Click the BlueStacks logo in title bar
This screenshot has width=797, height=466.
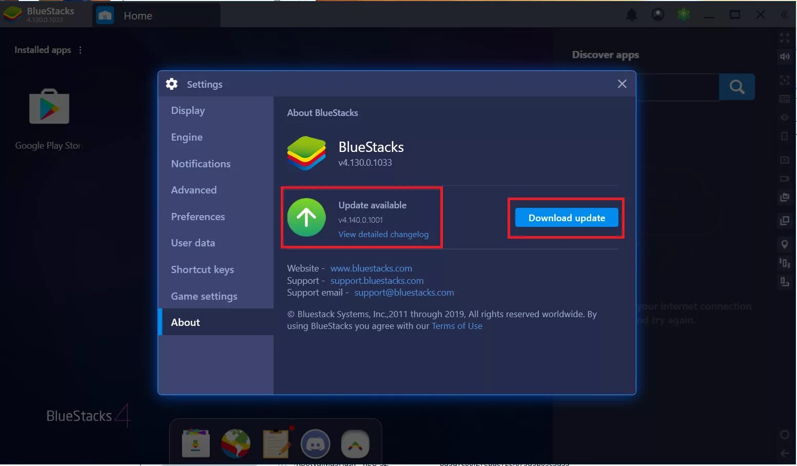13,14
